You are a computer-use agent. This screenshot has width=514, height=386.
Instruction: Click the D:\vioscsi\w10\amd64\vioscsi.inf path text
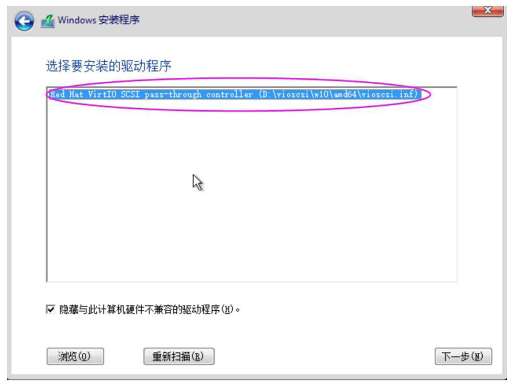coord(338,94)
